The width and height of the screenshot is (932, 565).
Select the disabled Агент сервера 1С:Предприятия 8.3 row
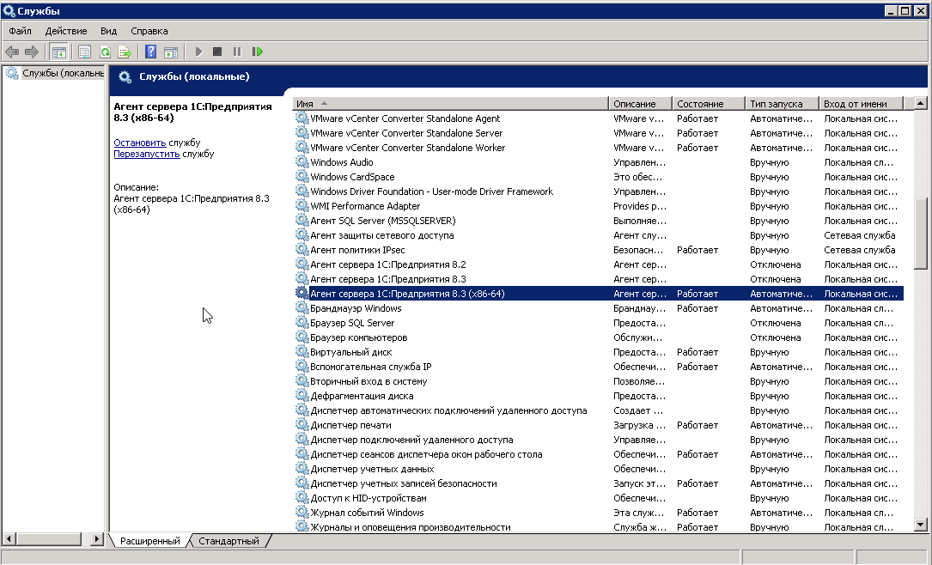pyautogui.click(x=599, y=279)
